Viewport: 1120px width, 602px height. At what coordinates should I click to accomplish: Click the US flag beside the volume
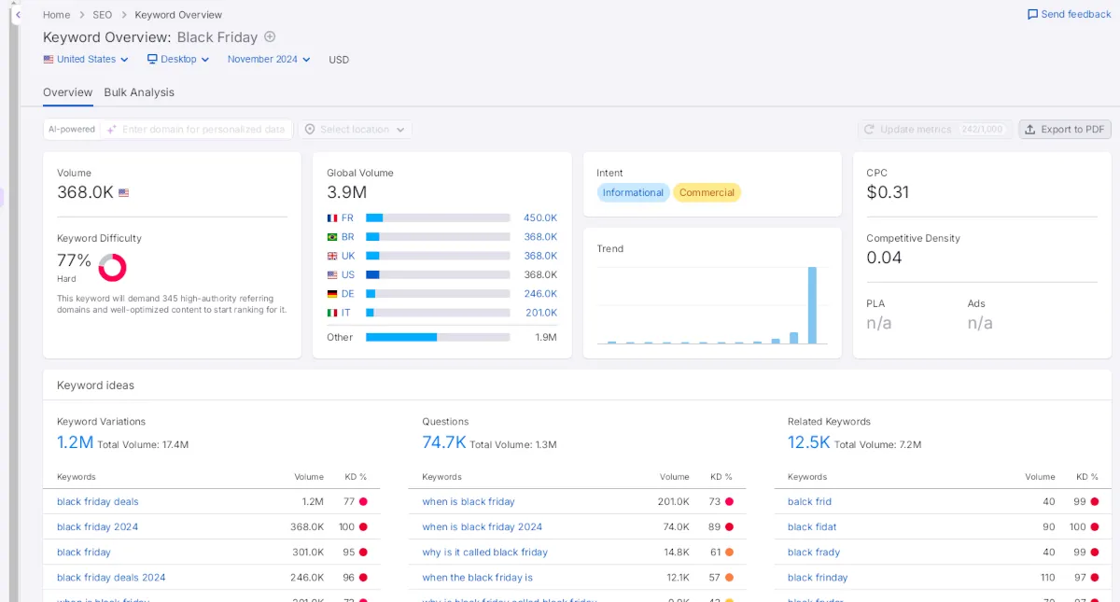(124, 193)
